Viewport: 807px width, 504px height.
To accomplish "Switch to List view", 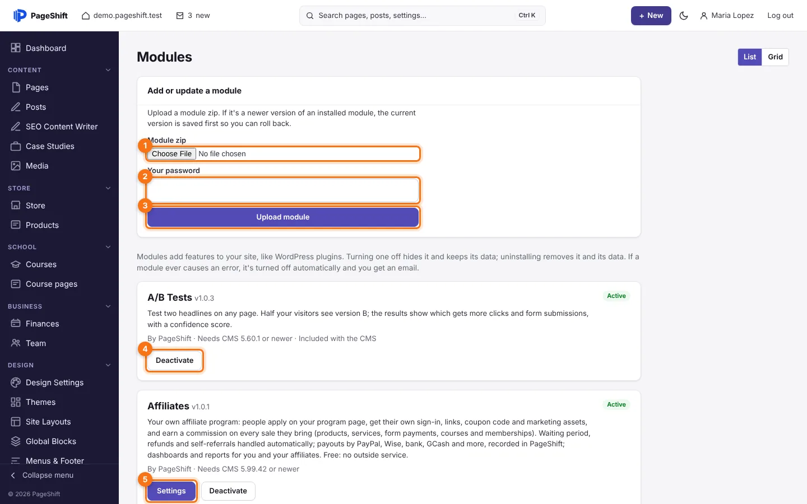I will click(750, 57).
